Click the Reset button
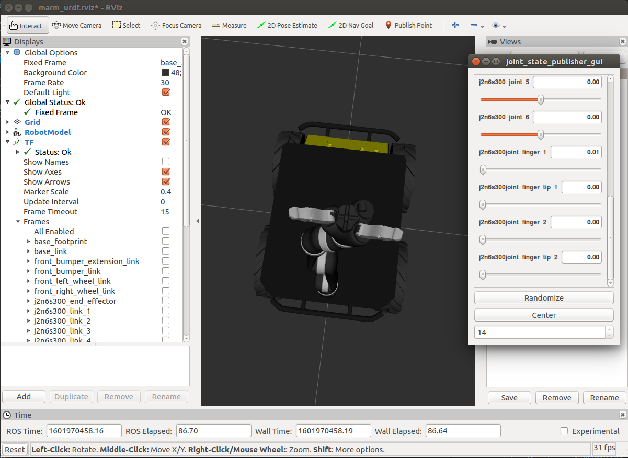 15,450
